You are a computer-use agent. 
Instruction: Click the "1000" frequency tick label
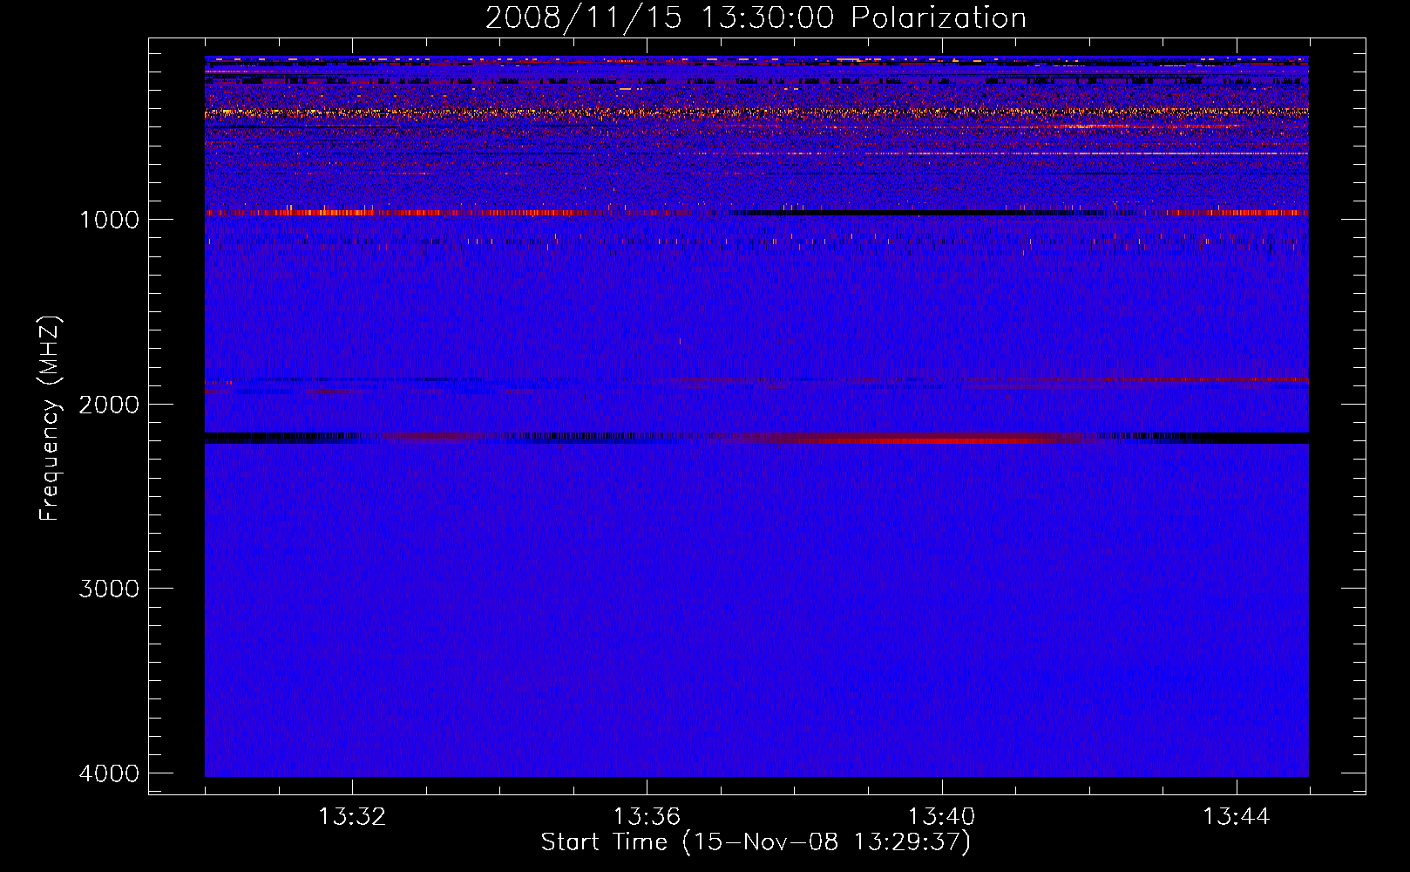click(x=109, y=219)
